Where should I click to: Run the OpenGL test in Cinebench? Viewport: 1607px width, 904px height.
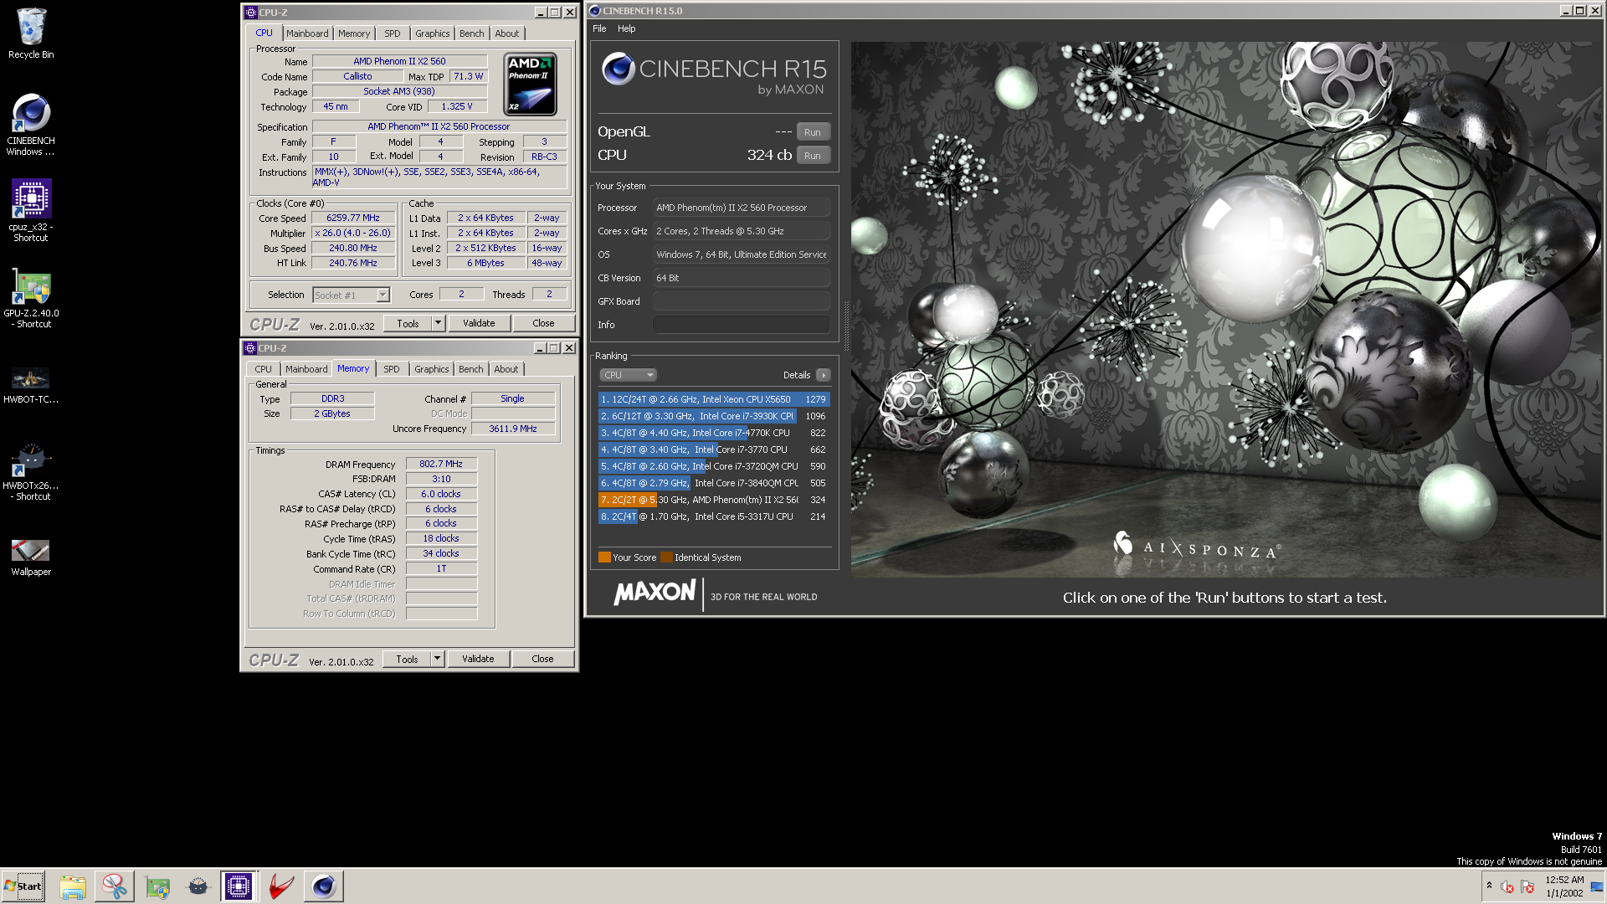tap(813, 132)
